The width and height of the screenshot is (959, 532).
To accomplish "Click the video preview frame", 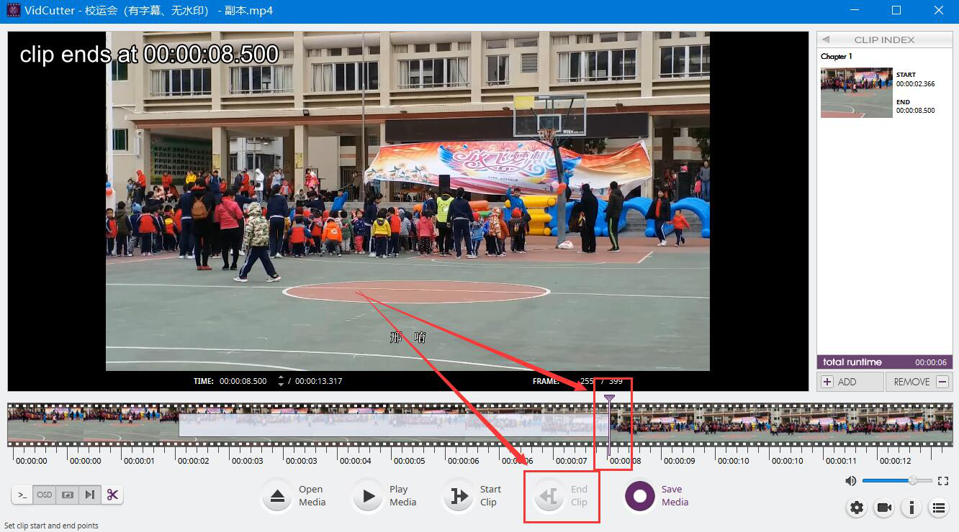I will click(408, 201).
